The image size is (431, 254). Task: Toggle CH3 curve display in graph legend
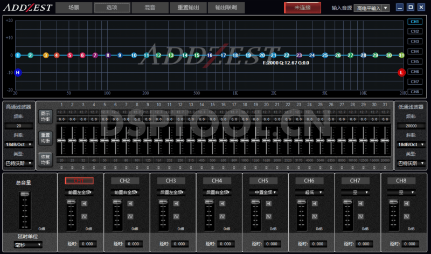[414, 42]
